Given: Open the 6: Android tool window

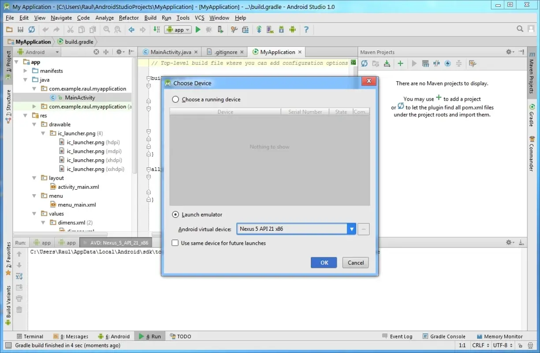Looking at the screenshot, I should tap(114, 336).
